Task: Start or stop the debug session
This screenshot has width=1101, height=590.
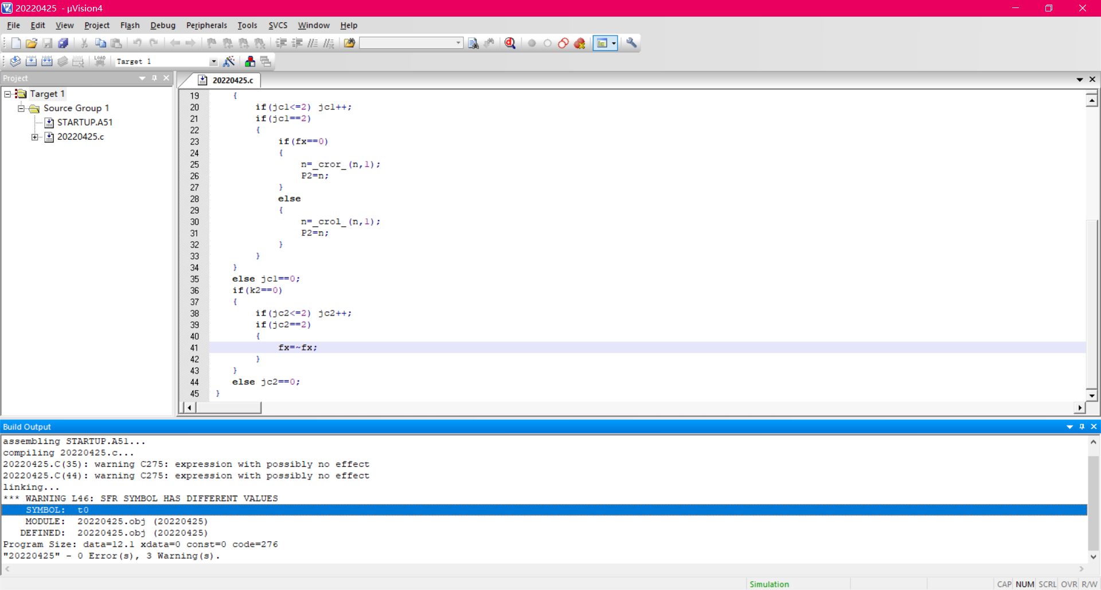Action: [x=510, y=43]
